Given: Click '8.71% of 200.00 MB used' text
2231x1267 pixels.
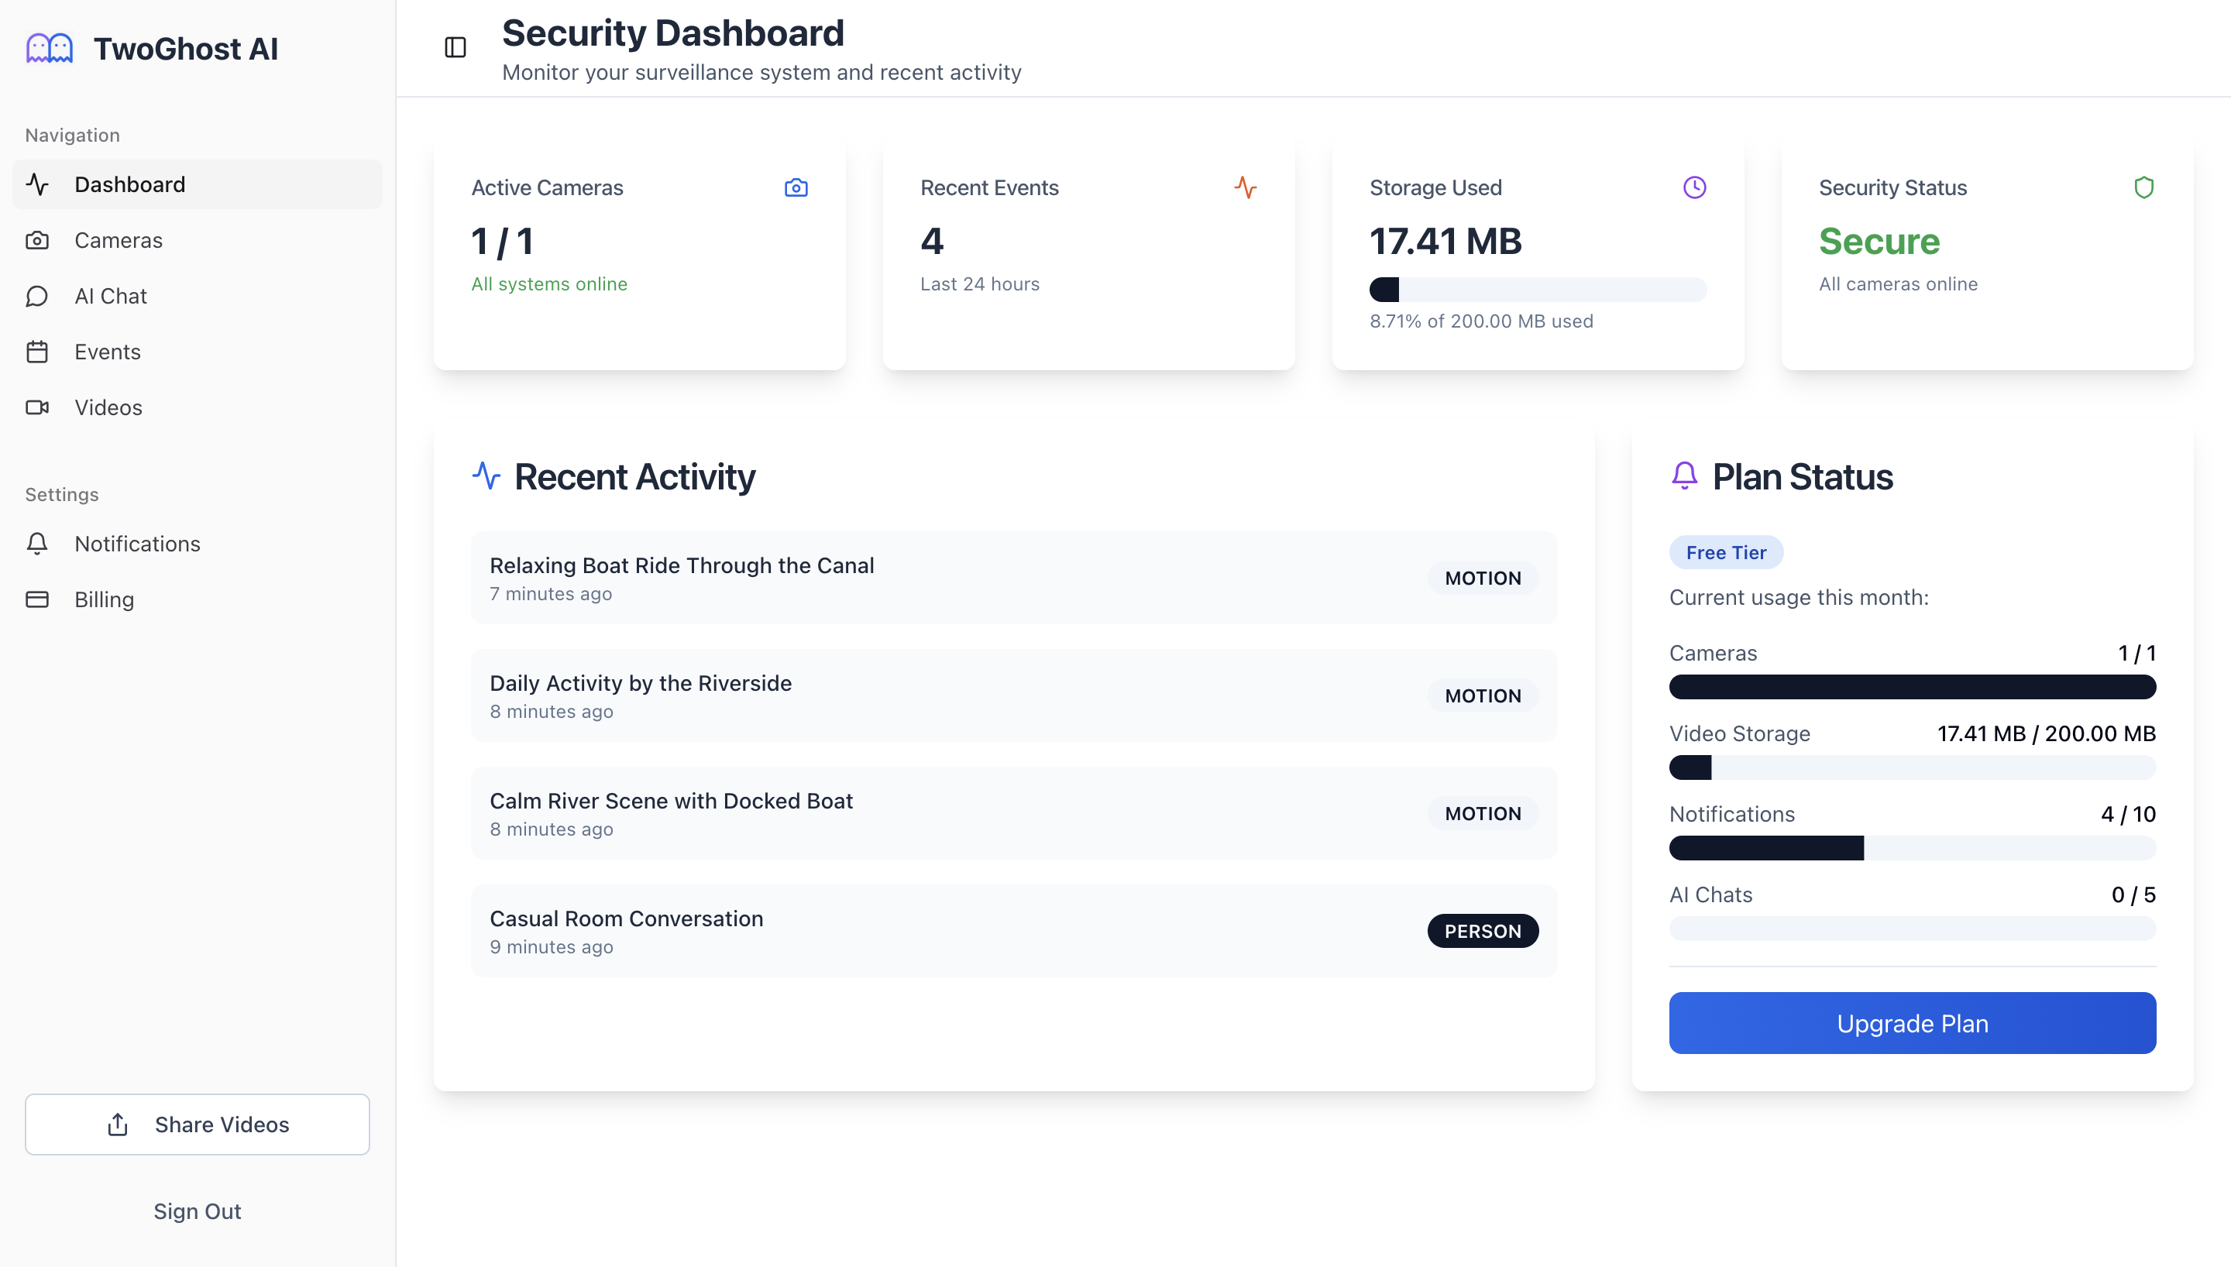Looking at the screenshot, I should click(x=1481, y=321).
